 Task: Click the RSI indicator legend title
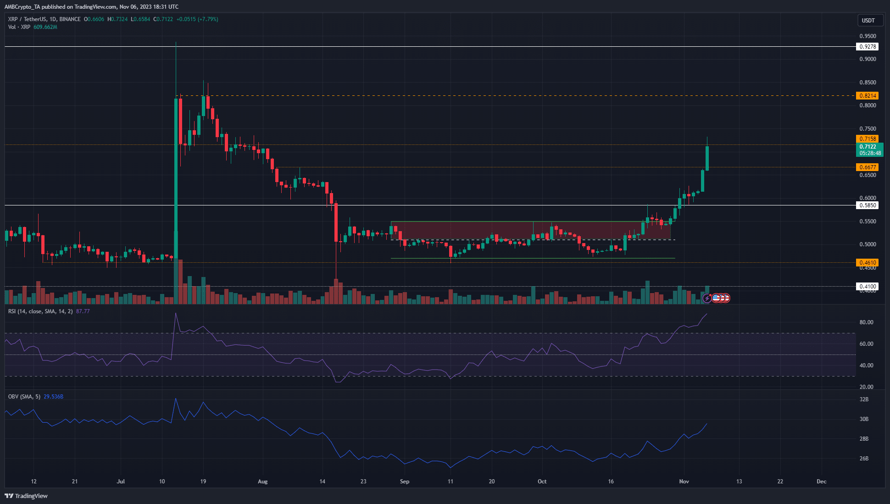coord(40,311)
